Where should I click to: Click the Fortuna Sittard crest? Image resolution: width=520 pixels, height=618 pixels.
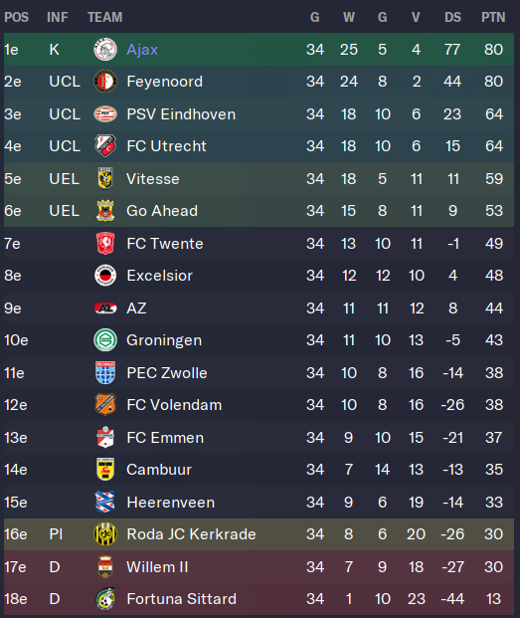(105, 599)
